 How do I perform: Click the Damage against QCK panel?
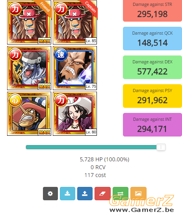[x=152, y=39]
